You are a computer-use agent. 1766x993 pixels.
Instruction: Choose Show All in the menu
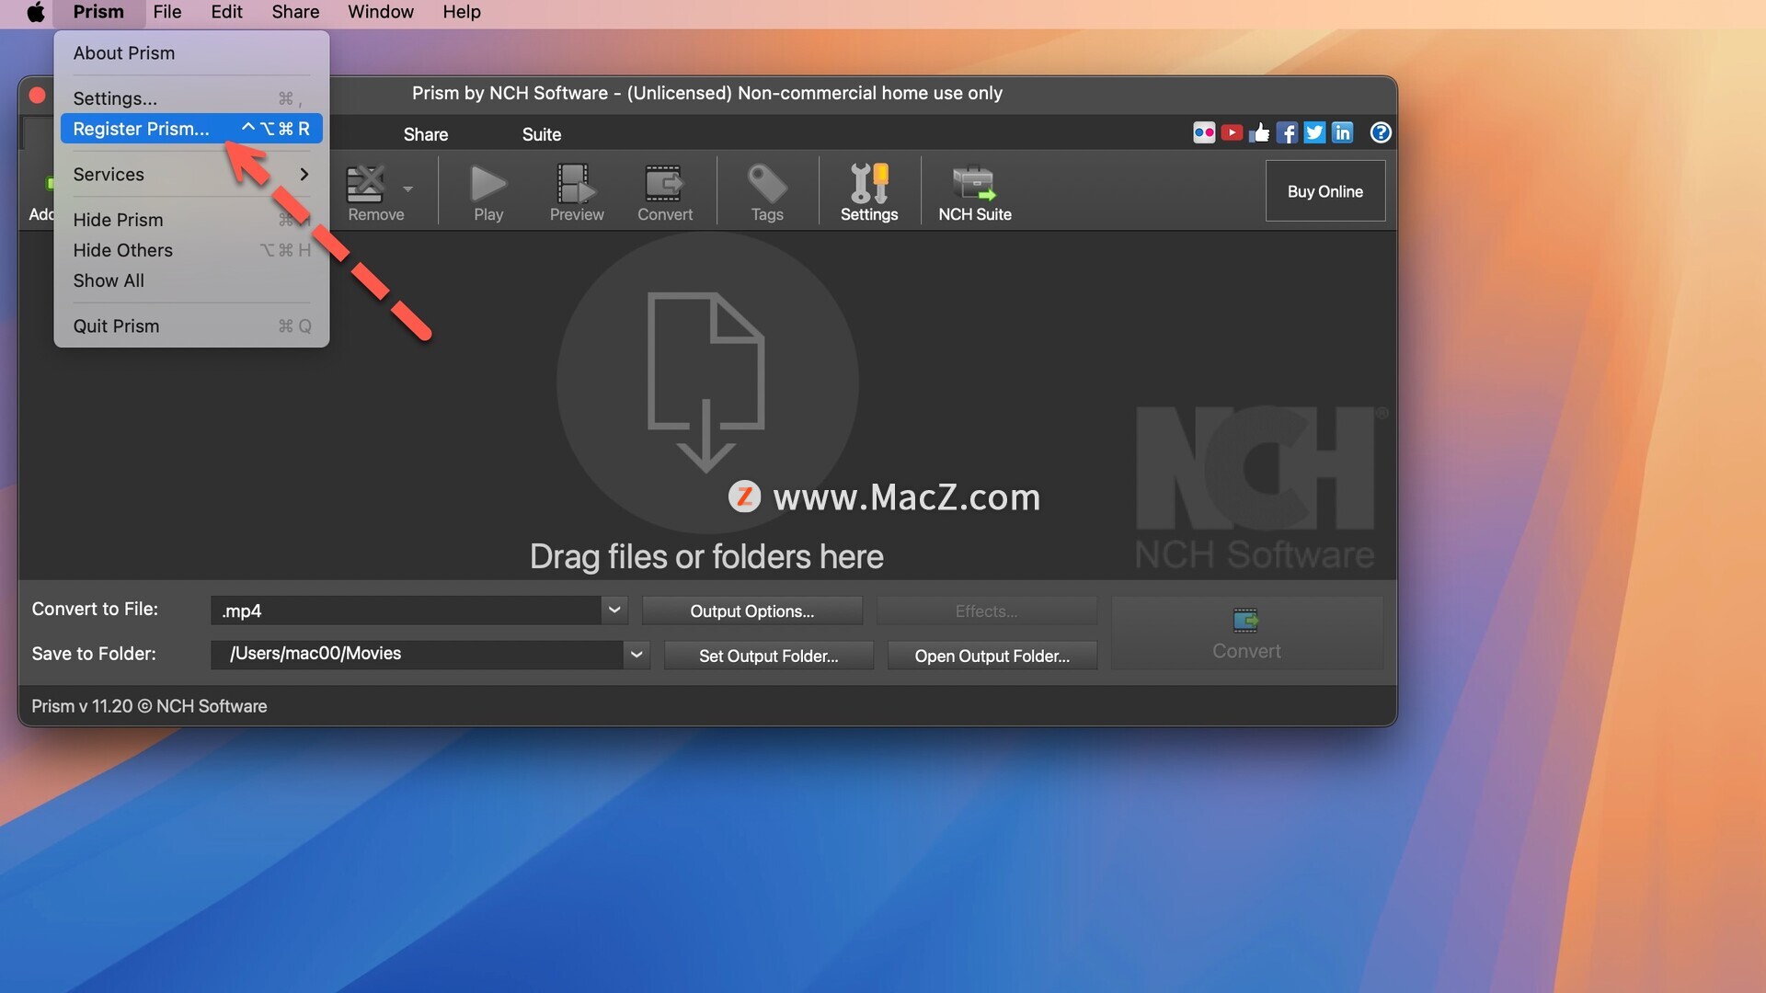pyautogui.click(x=191, y=280)
